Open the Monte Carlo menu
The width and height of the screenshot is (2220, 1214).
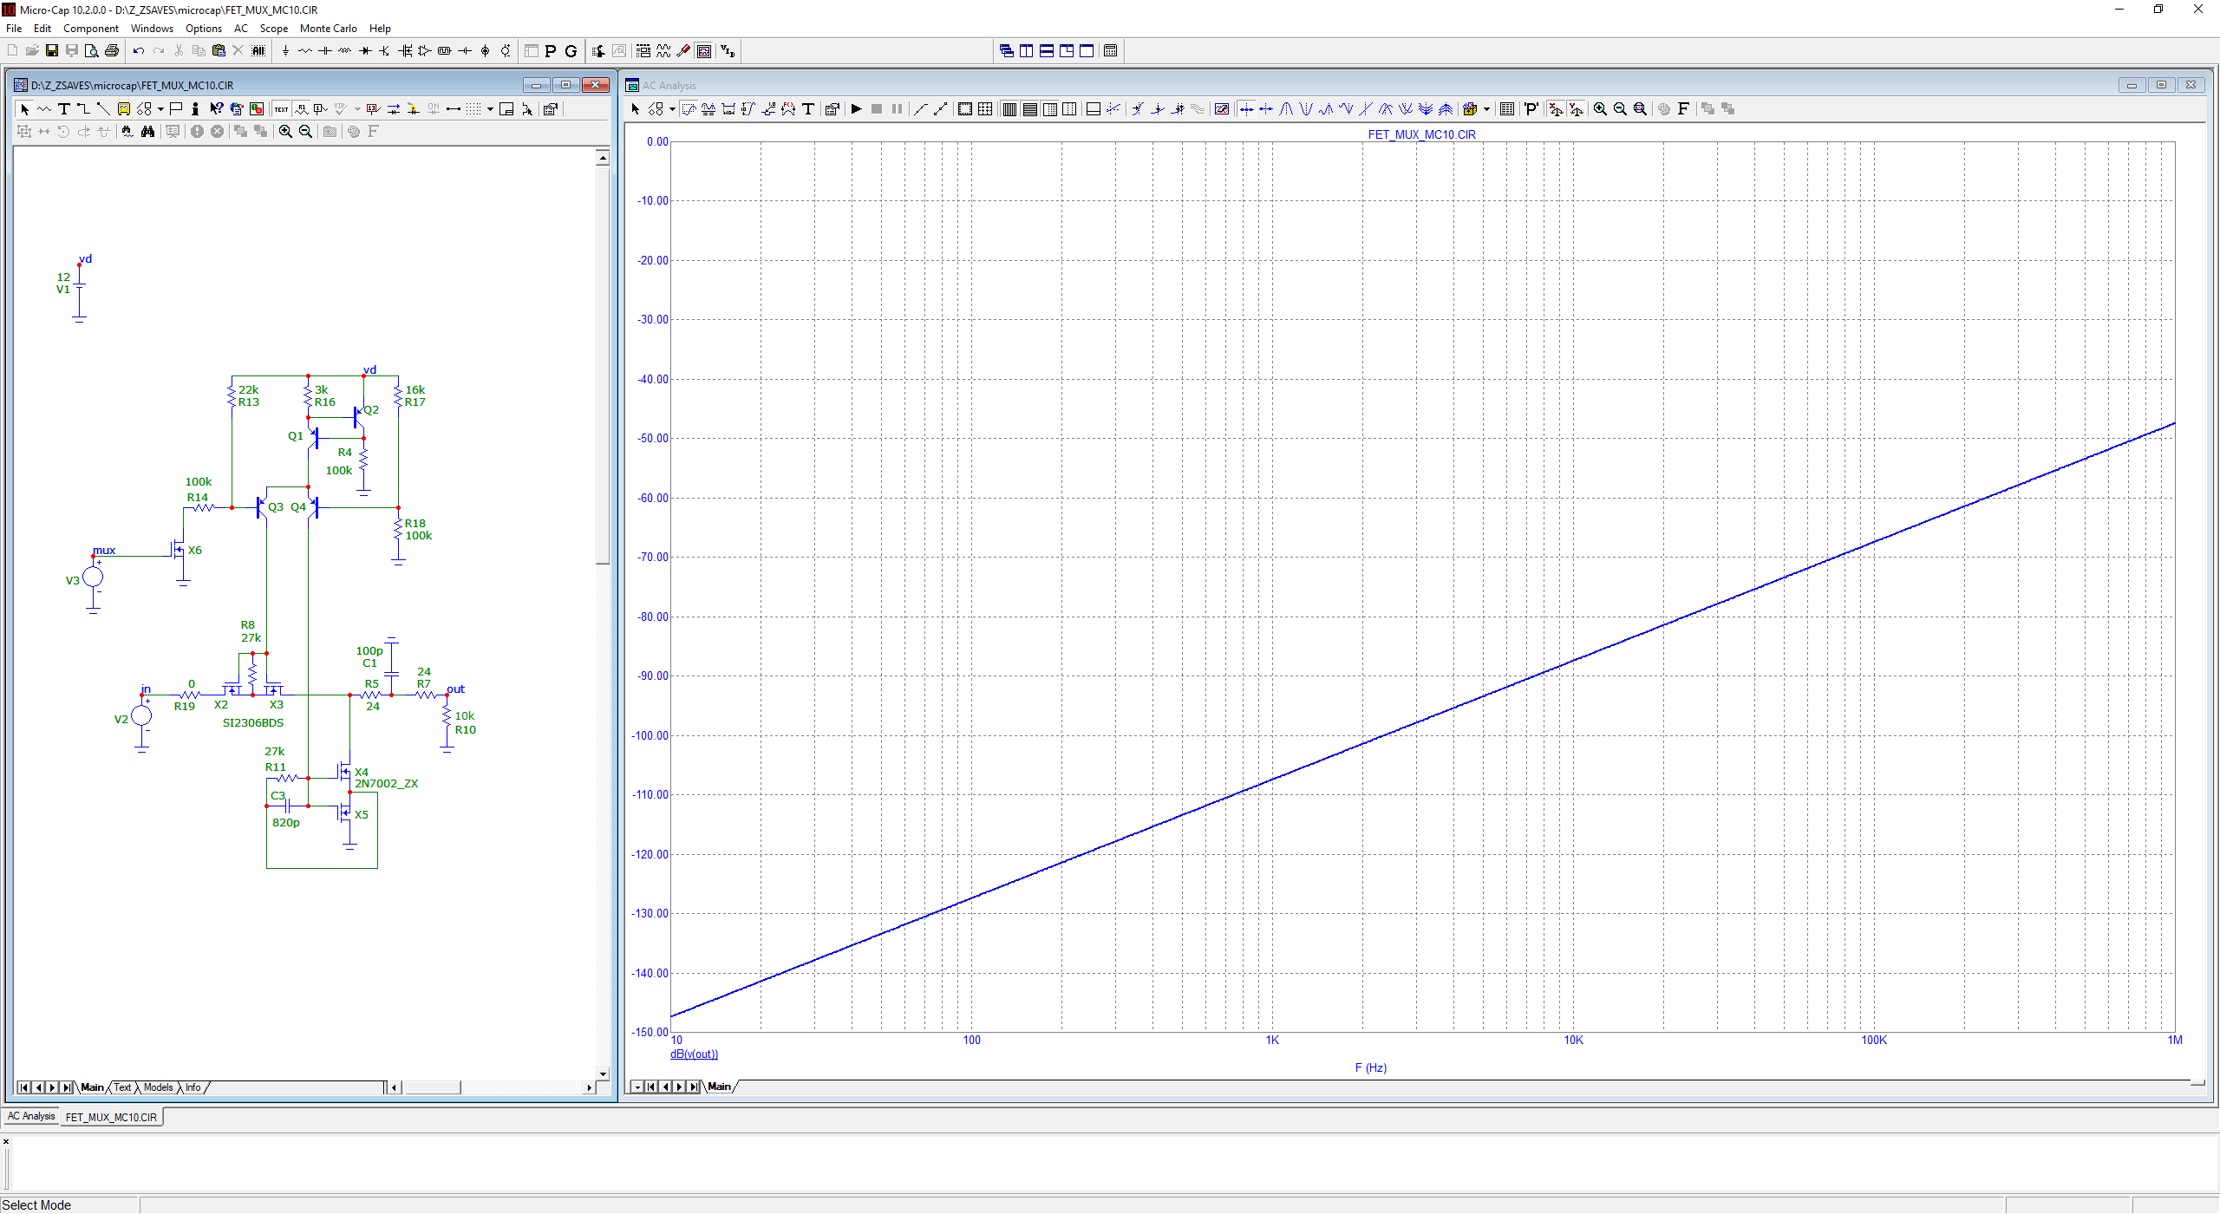coord(328,29)
